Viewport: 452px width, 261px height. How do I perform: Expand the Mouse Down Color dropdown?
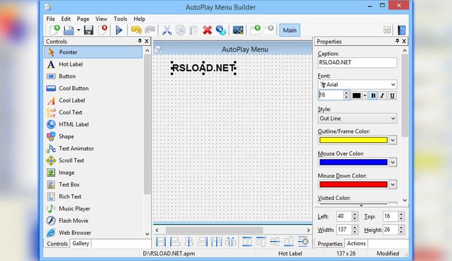pos(393,184)
